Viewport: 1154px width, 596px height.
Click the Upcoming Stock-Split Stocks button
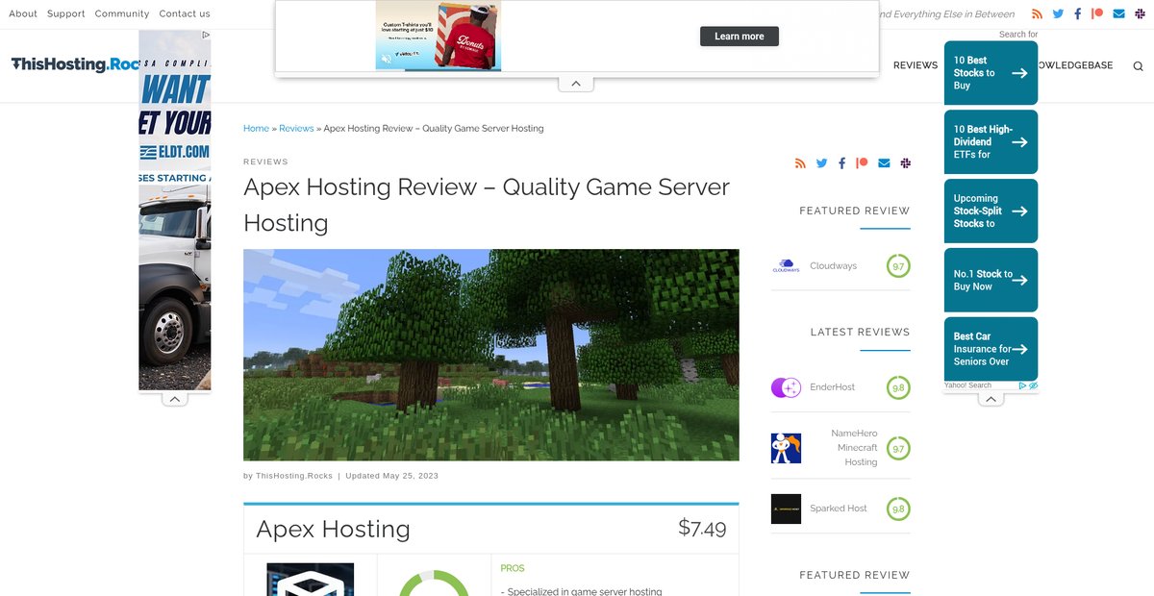[x=991, y=211]
